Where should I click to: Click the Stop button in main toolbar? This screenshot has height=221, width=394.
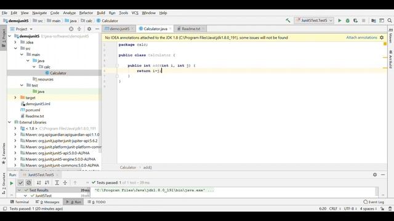pos(363,20)
